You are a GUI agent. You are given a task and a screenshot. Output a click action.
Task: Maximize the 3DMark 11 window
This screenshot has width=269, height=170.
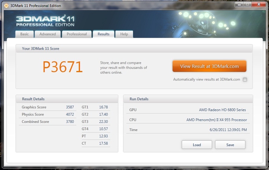click(247, 5)
